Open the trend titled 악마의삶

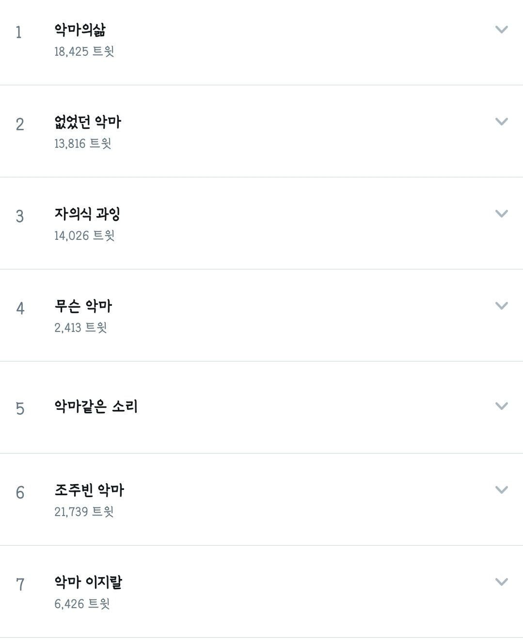[80, 30]
